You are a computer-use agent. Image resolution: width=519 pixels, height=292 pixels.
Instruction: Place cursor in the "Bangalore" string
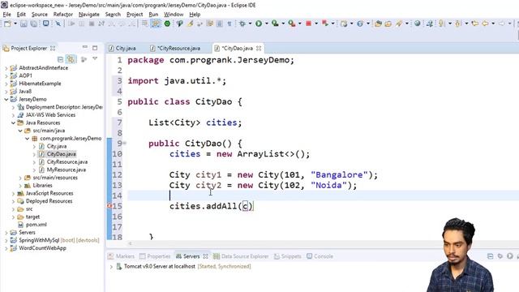pos(339,175)
